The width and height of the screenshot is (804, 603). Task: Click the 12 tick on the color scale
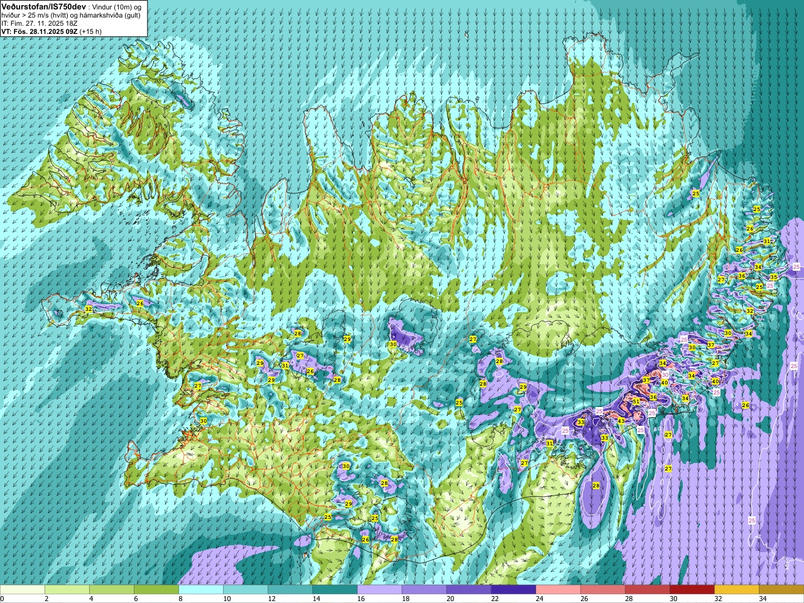(271, 599)
